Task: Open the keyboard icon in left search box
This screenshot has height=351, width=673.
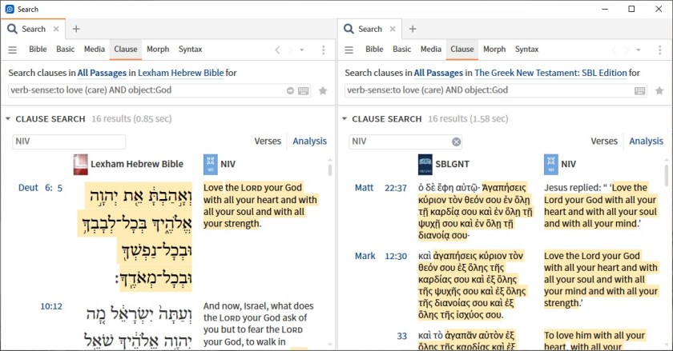Action: pyautogui.click(x=304, y=90)
